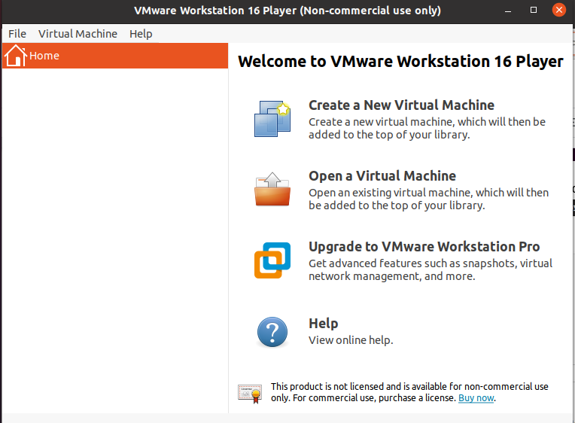Open the Virtual Machine menu
The height and width of the screenshot is (423, 575).
(x=78, y=34)
